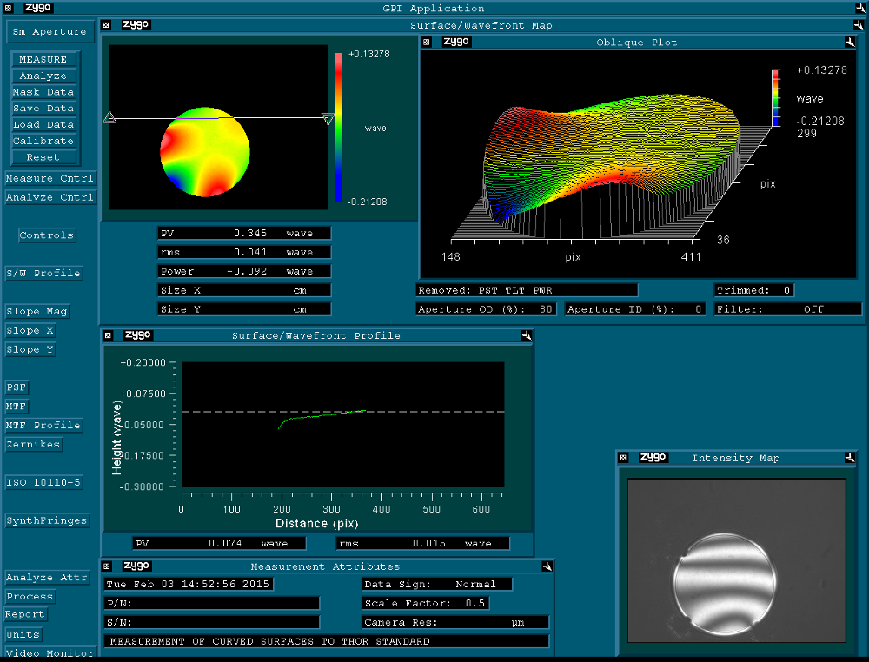Open the Analyze Cntrl window

(x=50, y=198)
